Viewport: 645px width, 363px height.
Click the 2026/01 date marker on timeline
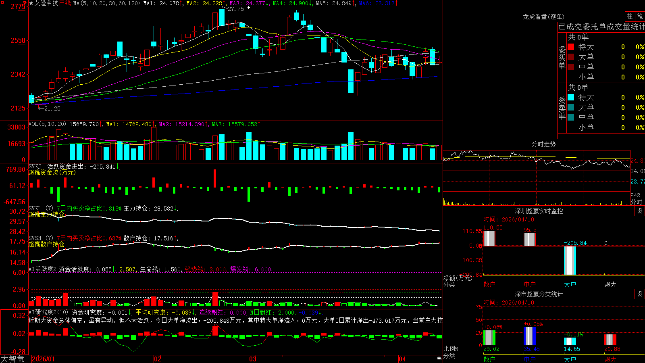(x=43, y=359)
